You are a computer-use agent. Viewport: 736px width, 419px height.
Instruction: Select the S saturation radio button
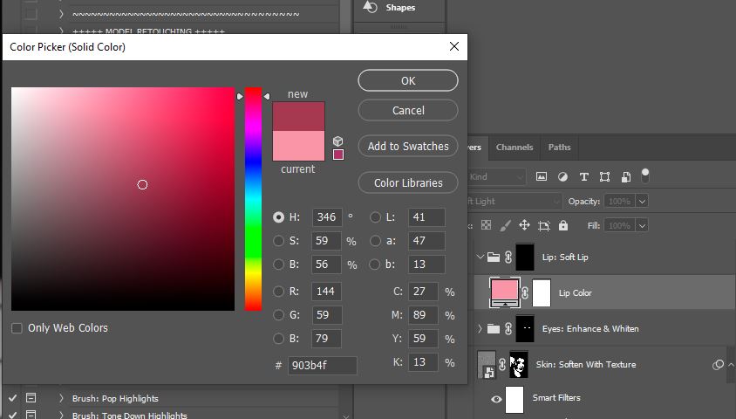[279, 241]
